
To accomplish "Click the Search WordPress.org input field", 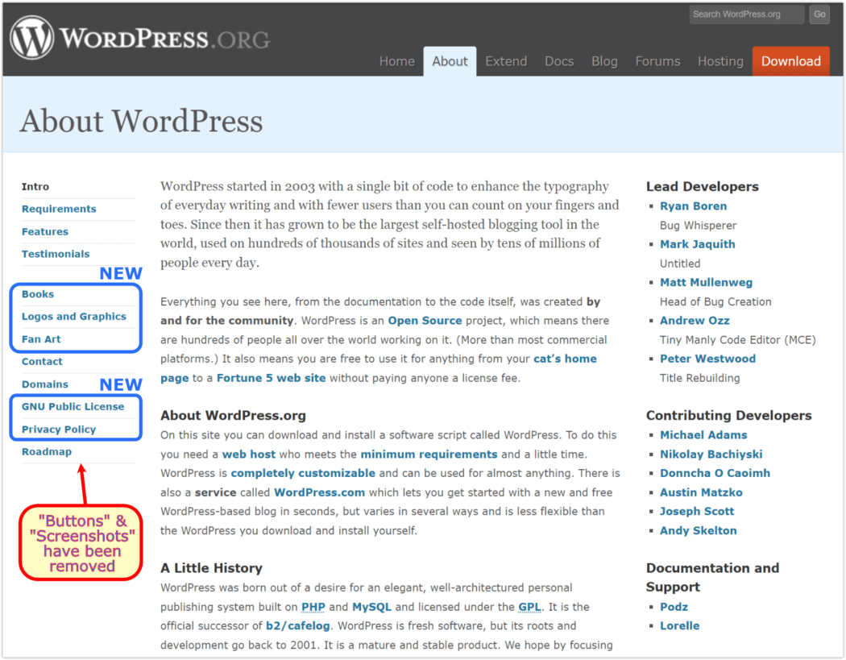I will tap(746, 15).
